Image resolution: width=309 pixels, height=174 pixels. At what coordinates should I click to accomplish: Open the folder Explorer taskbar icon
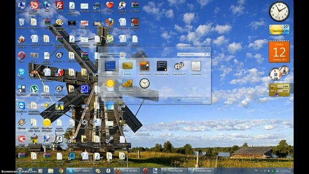51,171
